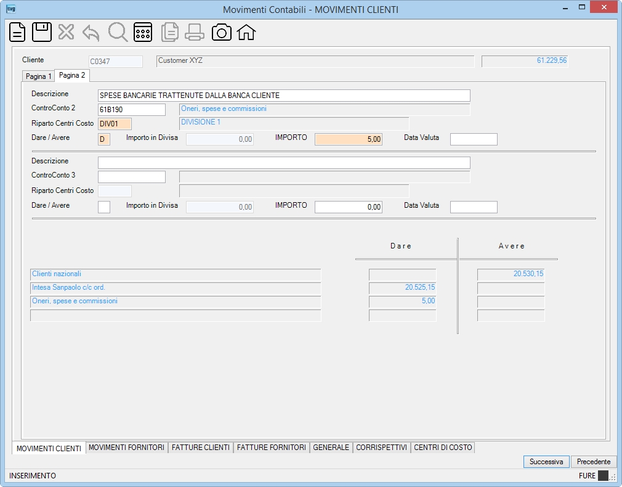Switch to the Pagina 1 tab
Screen dimensions: 622x487
pos(38,76)
